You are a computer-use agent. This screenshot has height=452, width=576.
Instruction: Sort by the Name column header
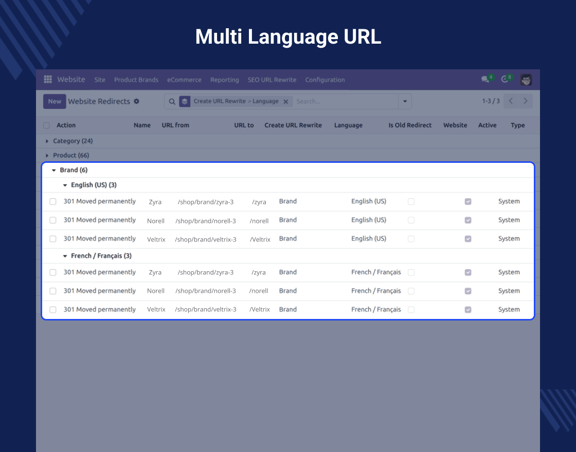[142, 125]
